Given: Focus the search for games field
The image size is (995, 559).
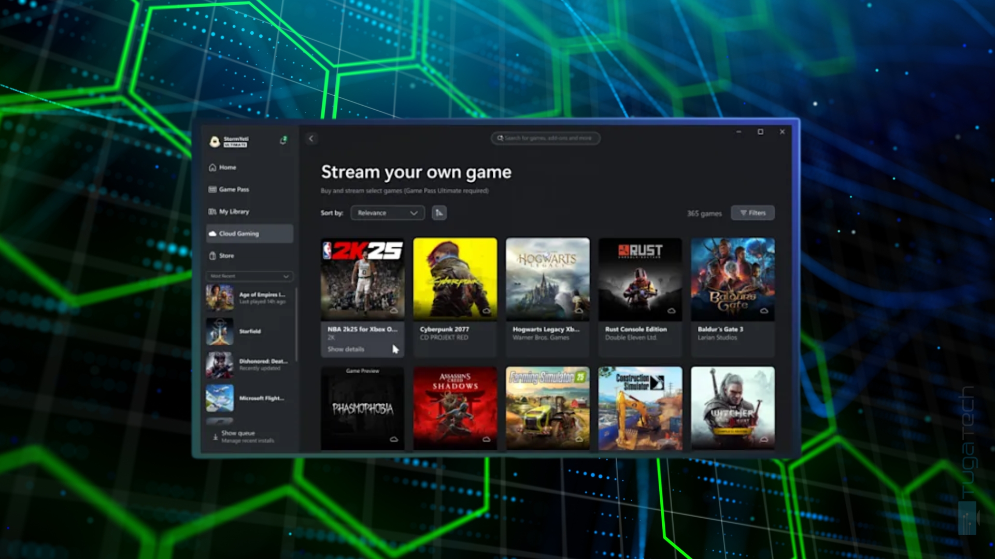Looking at the screenshot, I should coord(546,138).
